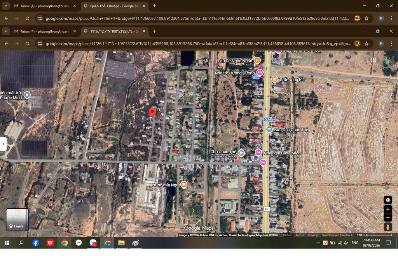Open the Privacy link in map footer
Screen dimensions: 398x260
pos(313,235)
